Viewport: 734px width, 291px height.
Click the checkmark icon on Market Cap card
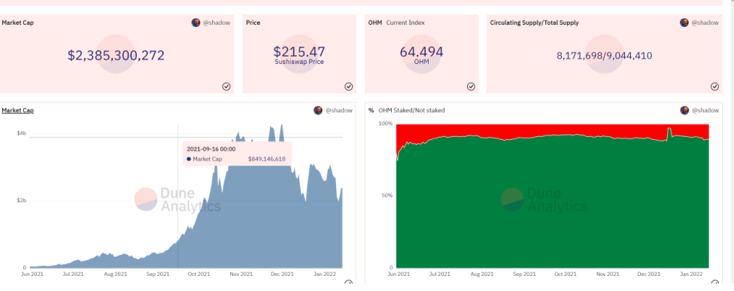coord(226,86)
